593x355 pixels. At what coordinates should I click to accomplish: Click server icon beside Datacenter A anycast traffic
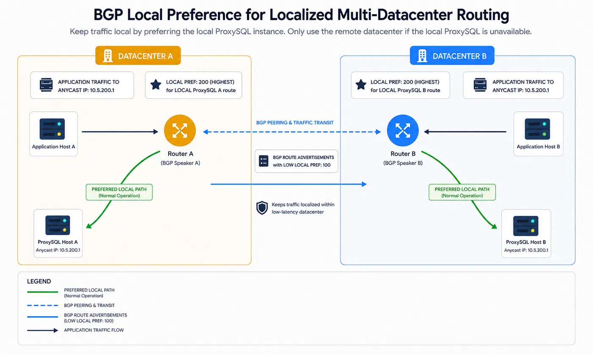click(46, 85)
